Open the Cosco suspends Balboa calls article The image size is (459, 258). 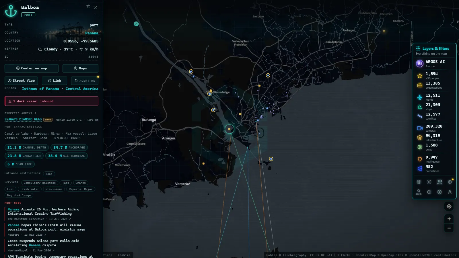[x=44, y=243]
